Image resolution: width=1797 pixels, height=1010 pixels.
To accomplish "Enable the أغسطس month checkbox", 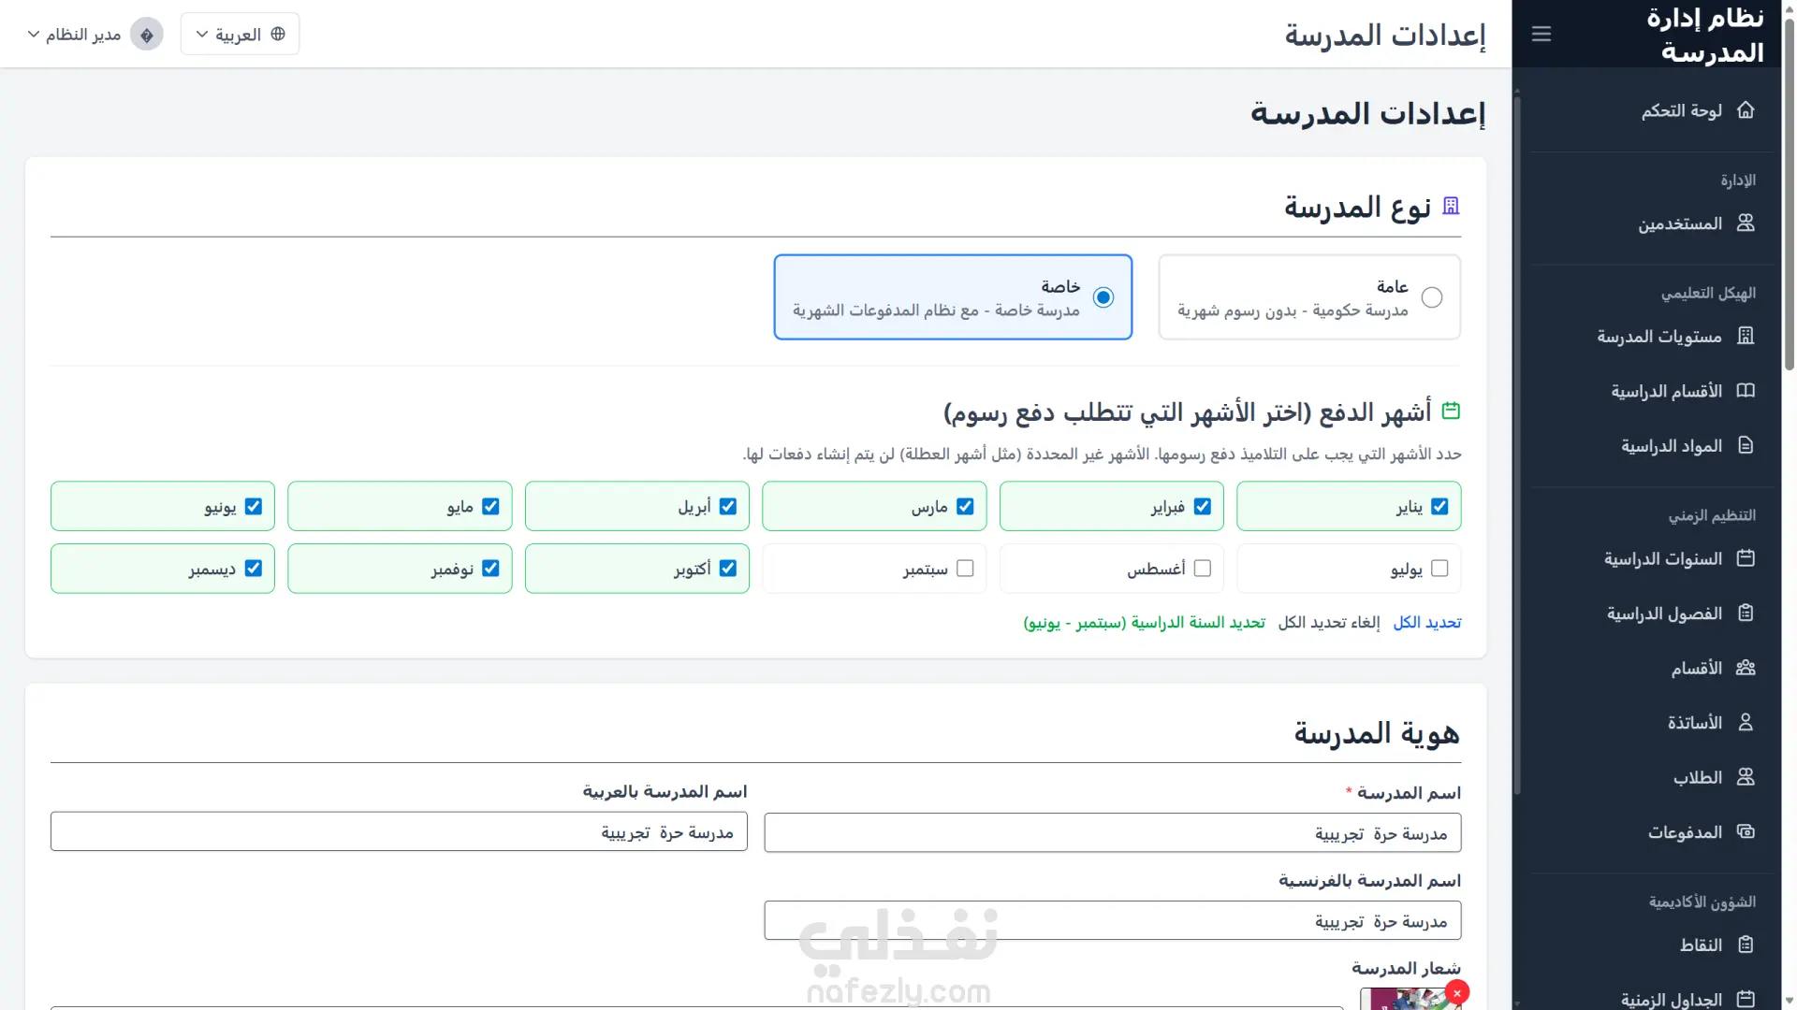I will pos(1203,569).
